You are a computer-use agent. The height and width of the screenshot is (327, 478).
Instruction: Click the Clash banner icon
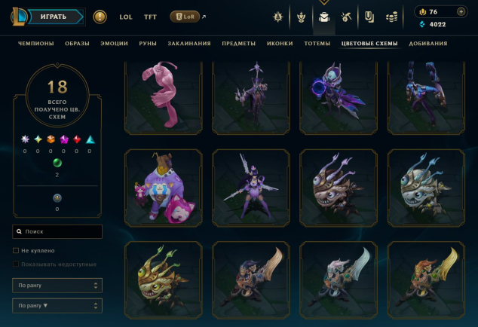[277, 17]
